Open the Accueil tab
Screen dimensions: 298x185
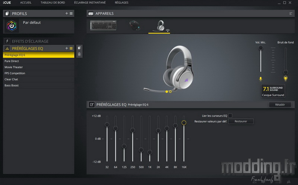pos(26,3)
